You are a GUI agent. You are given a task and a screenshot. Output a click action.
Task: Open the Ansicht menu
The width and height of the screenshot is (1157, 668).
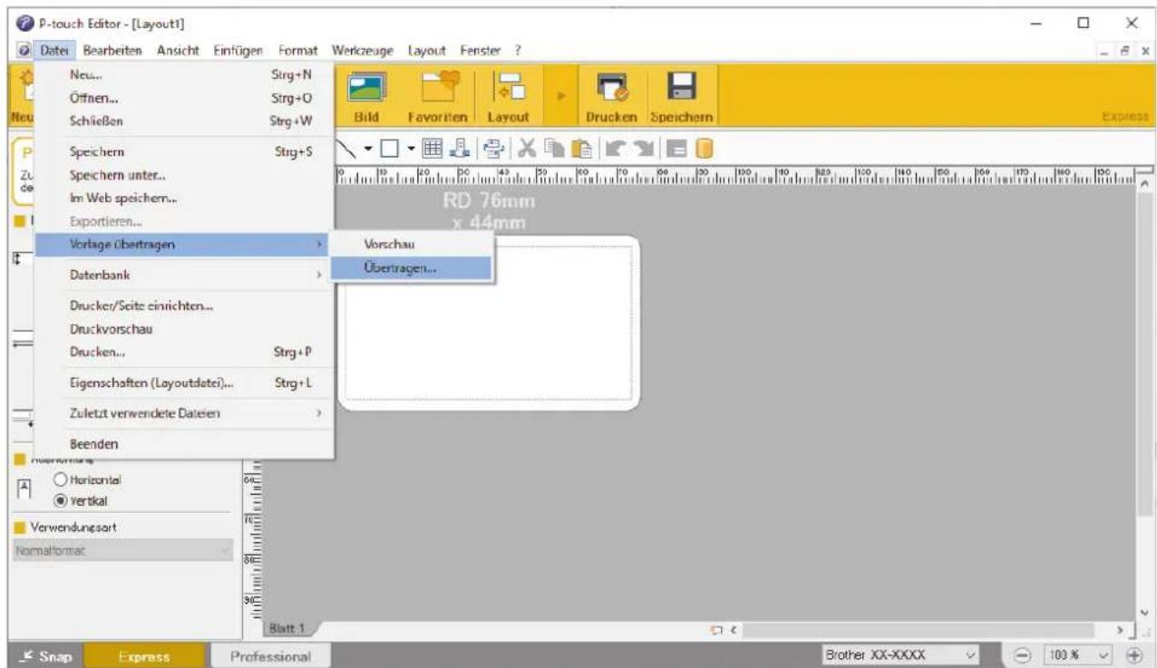tap(177, 49)
